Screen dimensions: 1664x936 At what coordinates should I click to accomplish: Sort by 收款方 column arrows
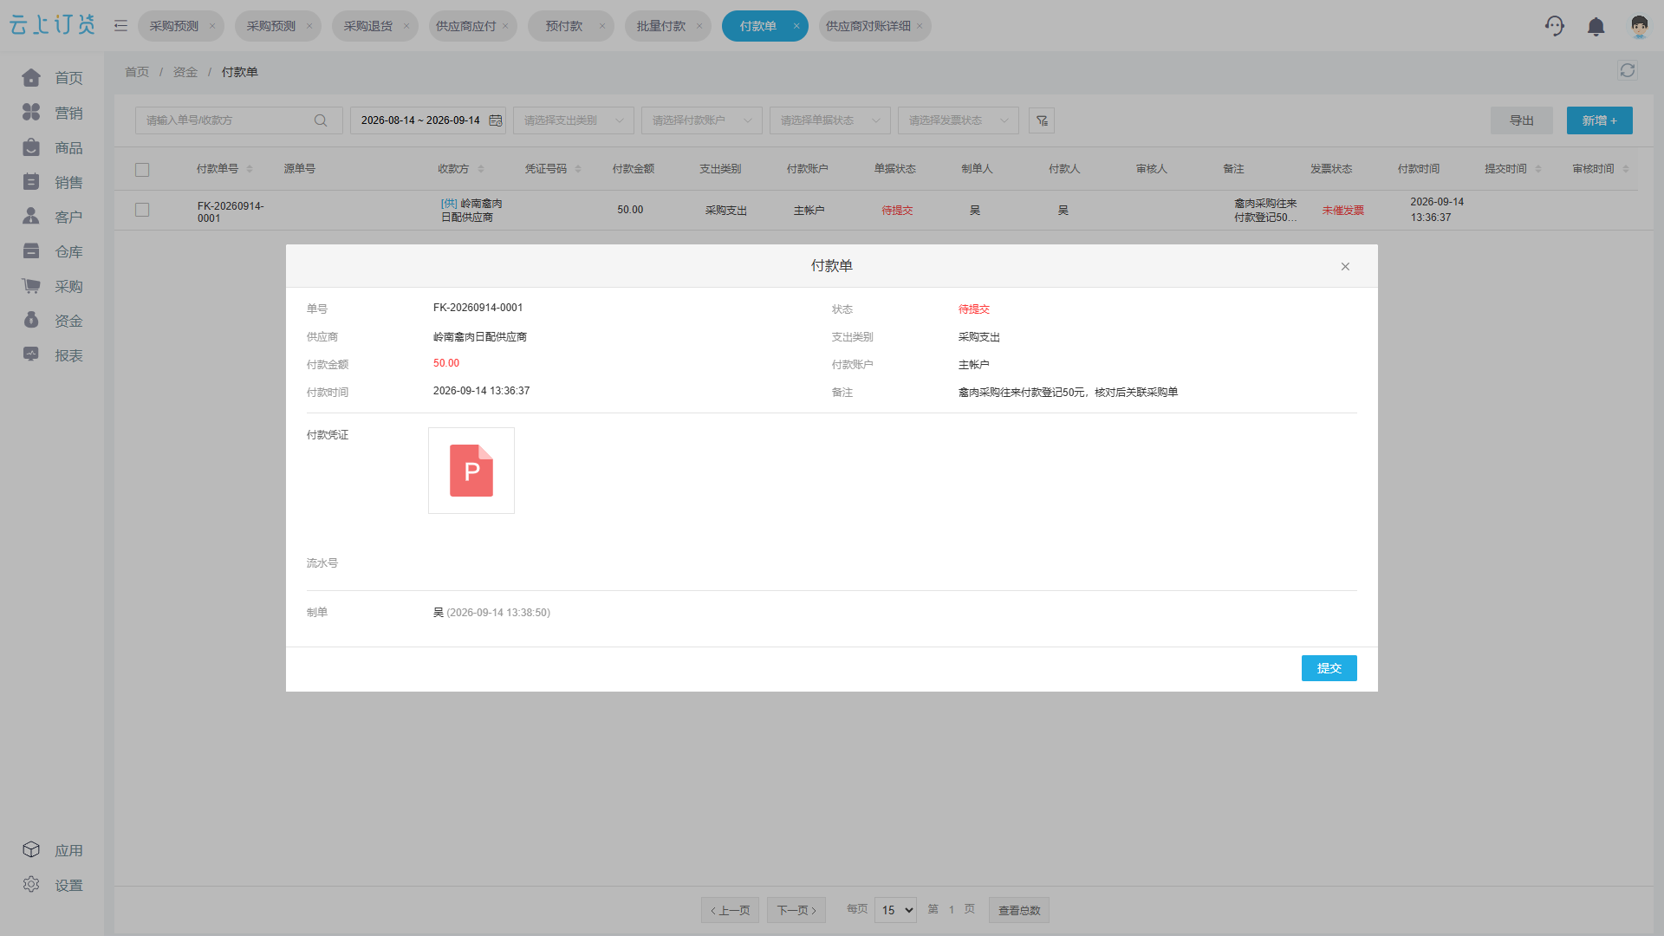pos(481,169)
